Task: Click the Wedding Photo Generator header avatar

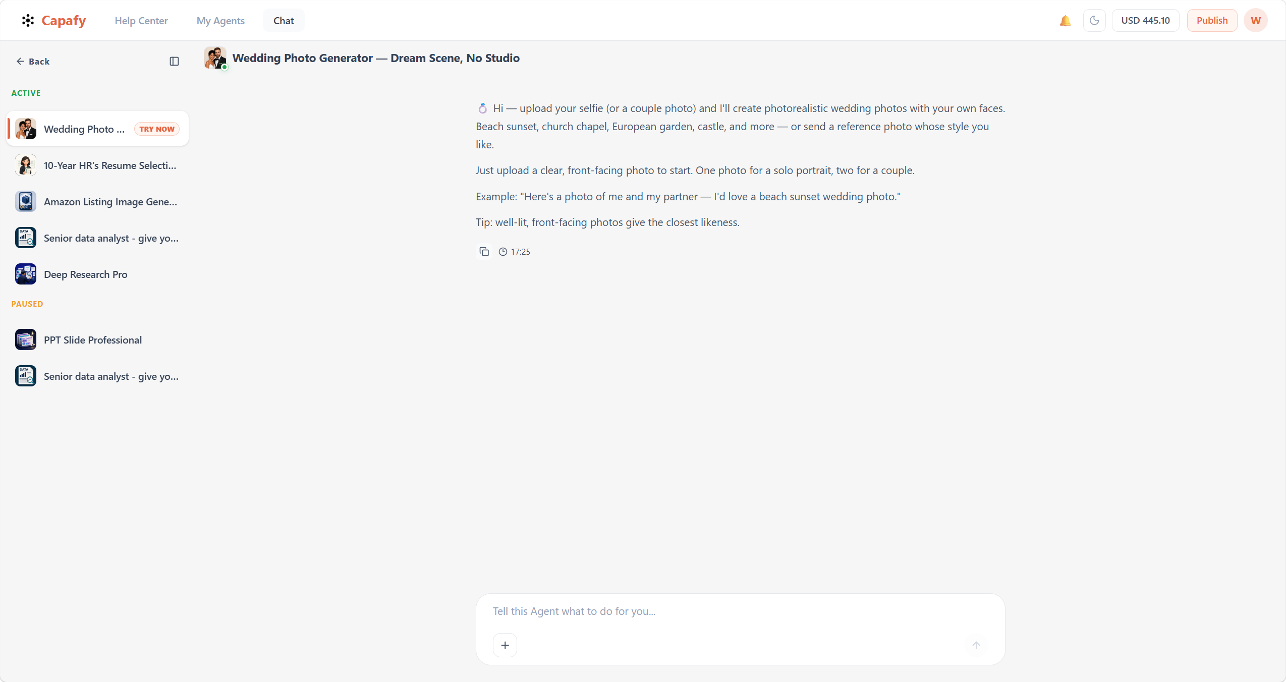Action: (x=215, y=58)
